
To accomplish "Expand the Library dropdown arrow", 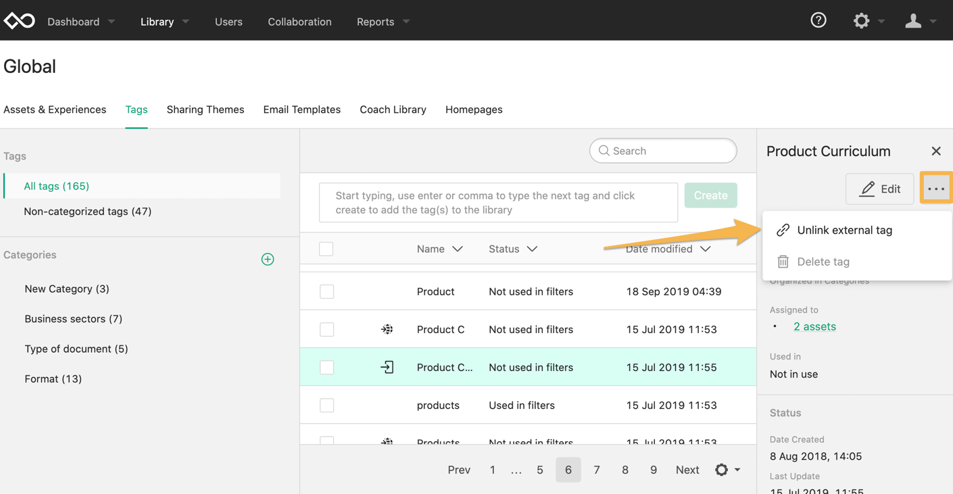I will [x=186, y=22].
